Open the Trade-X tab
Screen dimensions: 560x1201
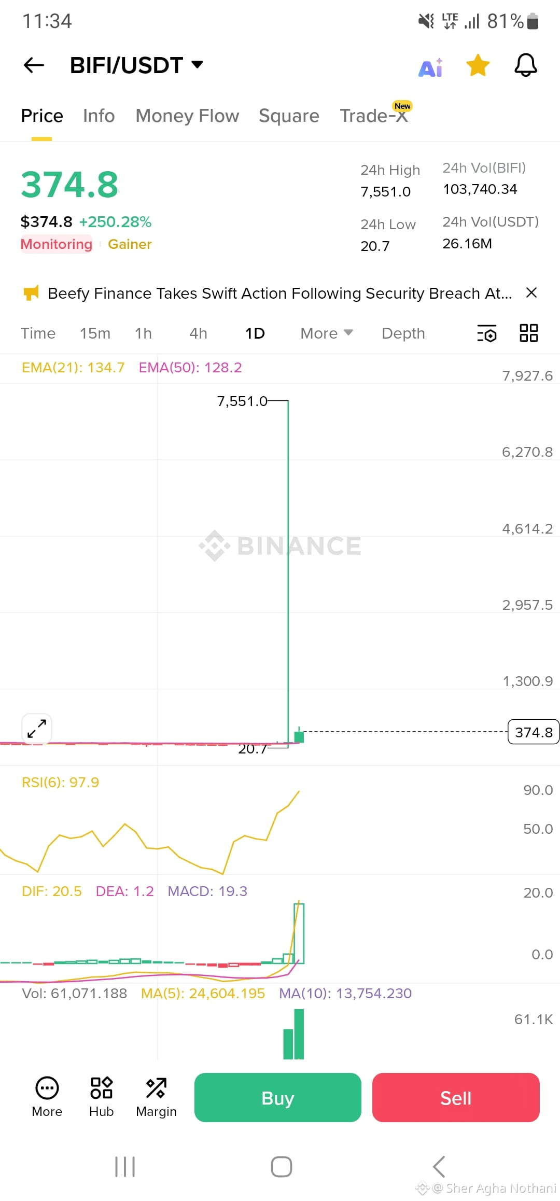pyautogui.click(x=375, y=115)
